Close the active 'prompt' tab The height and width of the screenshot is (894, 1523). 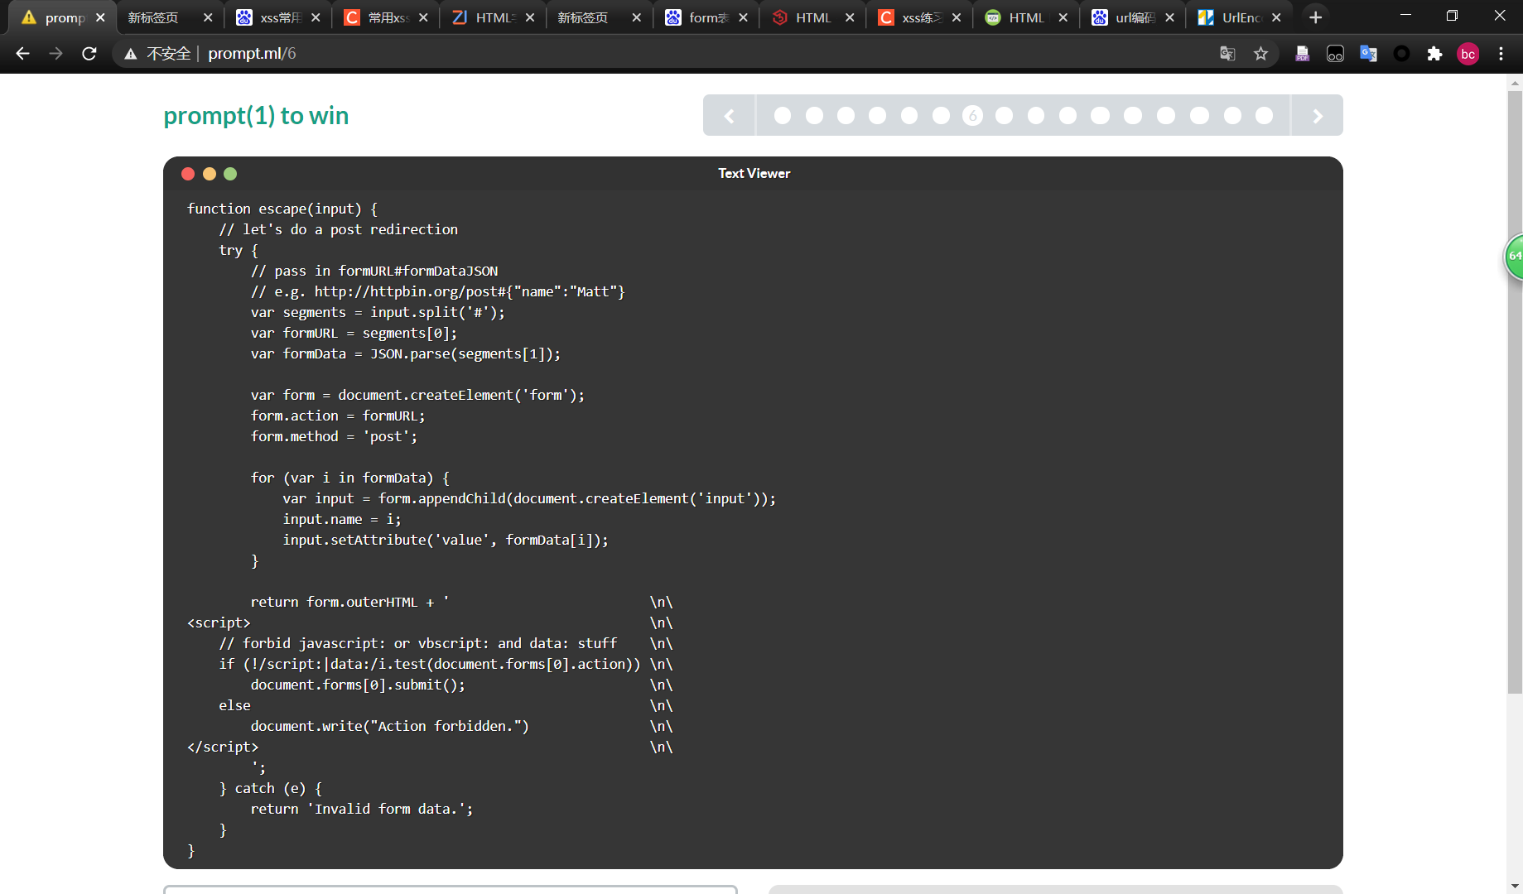[x=100, y=17]
